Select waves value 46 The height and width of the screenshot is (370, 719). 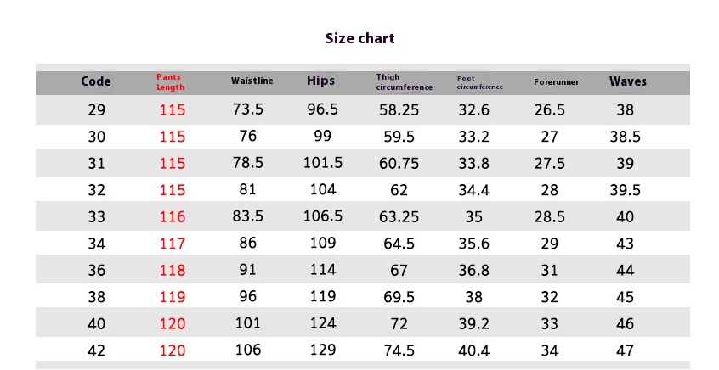point(625,324)
